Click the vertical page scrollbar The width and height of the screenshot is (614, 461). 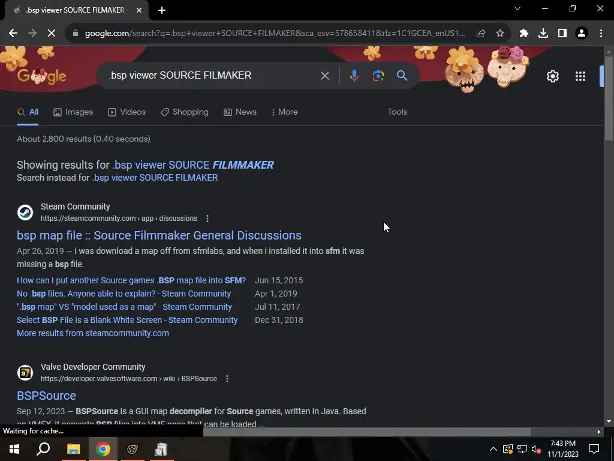pyautogui.click(x=609, y=98)
